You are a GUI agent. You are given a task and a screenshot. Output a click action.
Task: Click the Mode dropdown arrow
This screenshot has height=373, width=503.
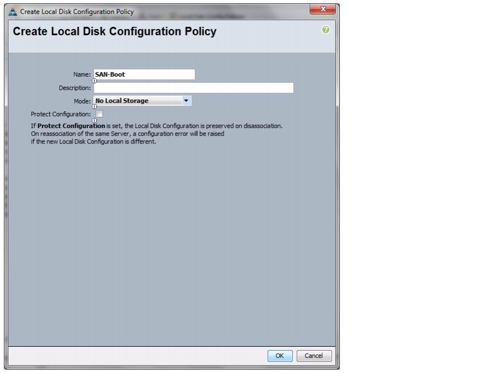[x=187, y=101]
